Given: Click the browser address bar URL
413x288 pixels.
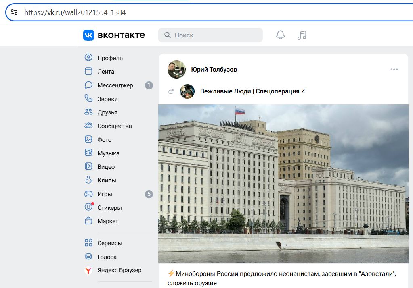Looking at the screenshot, I should point(75,12).
